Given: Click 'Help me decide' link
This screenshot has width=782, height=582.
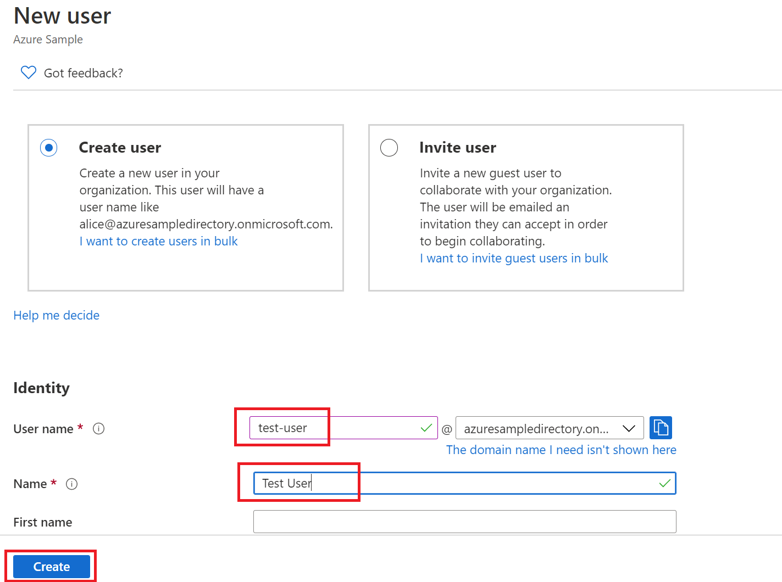Looking at the screenshot, I should [x=56, y=315].
